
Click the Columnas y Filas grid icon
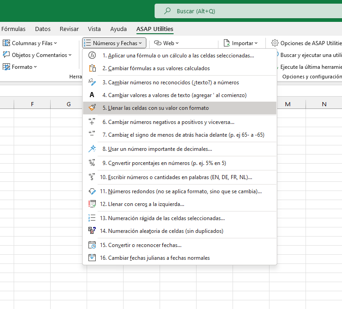[x=6, y=43]
